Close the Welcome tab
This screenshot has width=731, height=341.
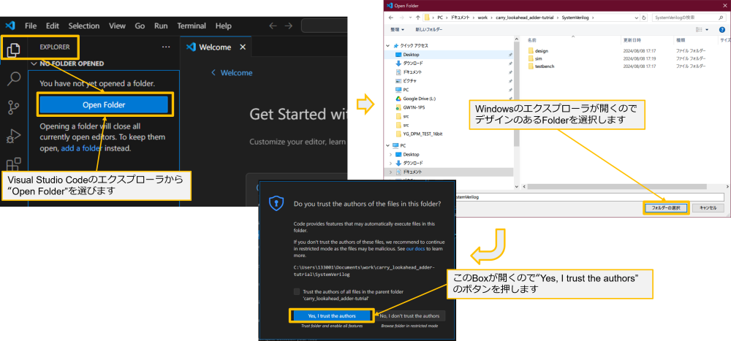click(243, 47)
